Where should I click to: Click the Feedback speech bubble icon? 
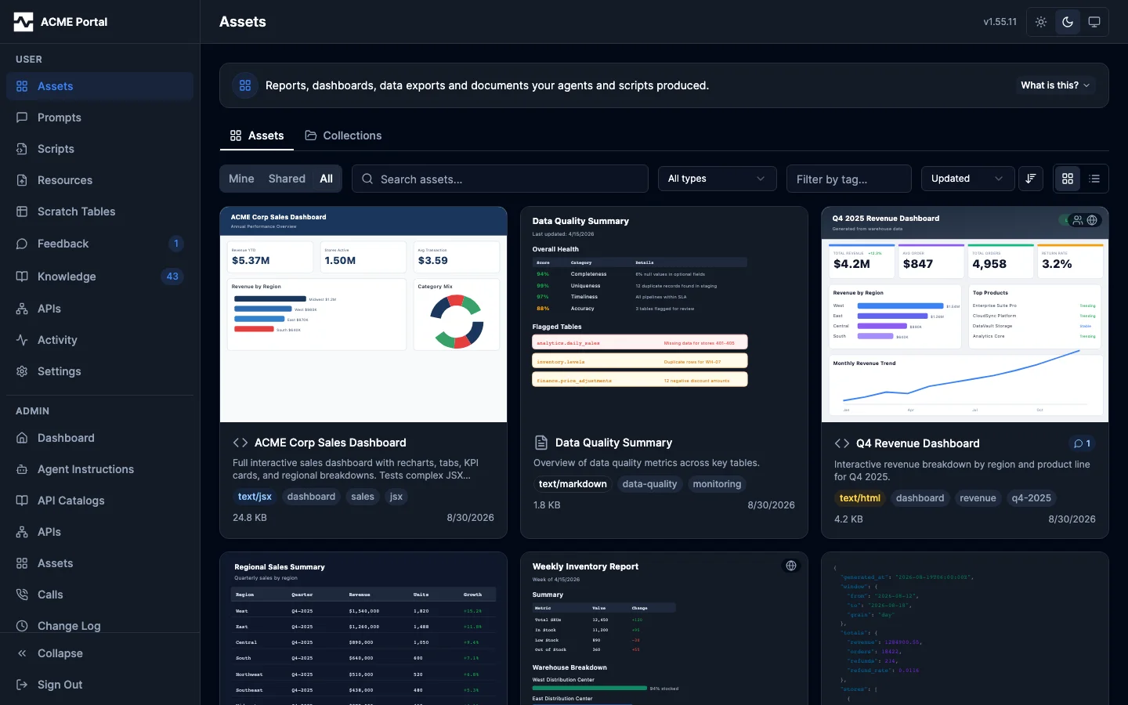pyautogui.click(x=22, y=244)
